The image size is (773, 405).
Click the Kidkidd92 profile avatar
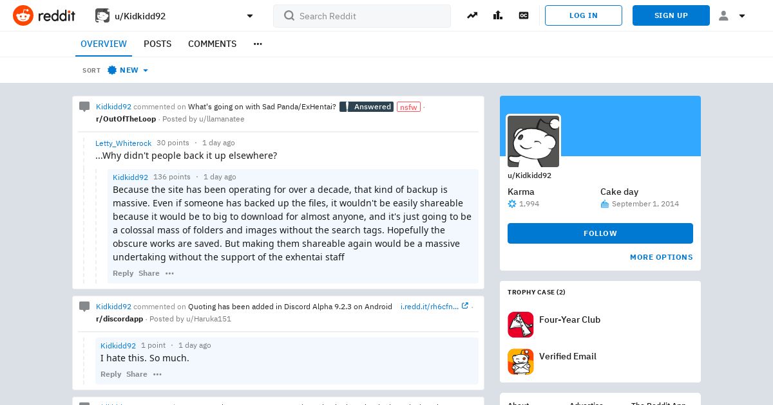(533, 141)
